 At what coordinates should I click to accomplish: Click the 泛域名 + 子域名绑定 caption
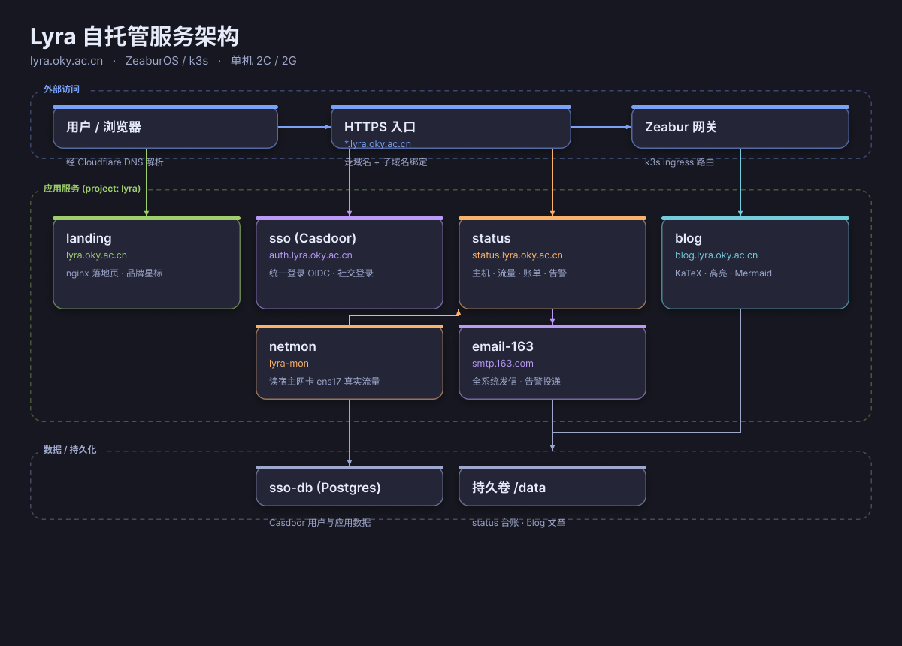(386, 162)
